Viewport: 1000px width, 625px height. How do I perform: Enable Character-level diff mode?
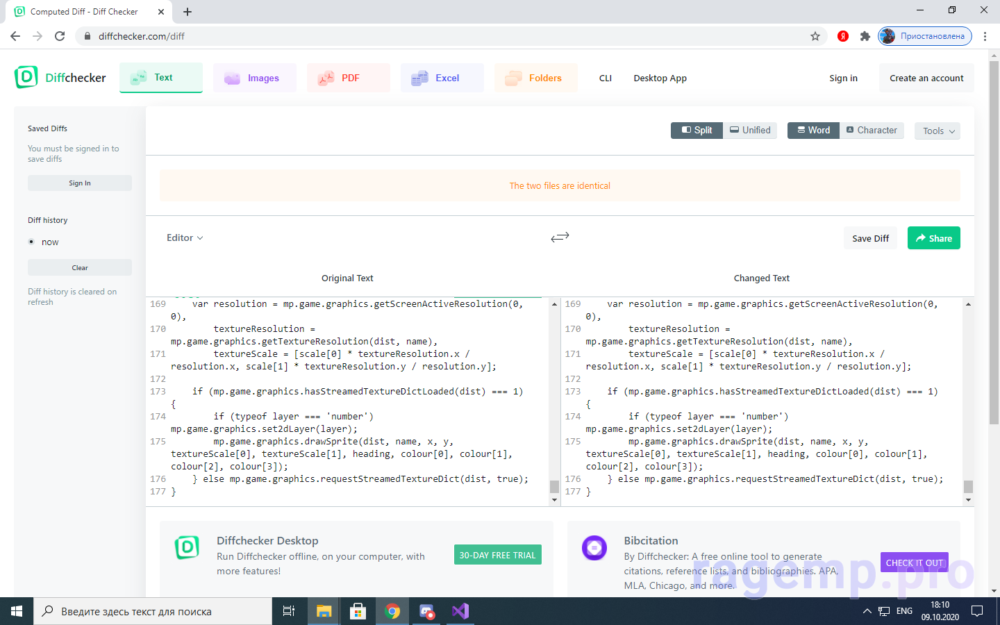point(872,131)
